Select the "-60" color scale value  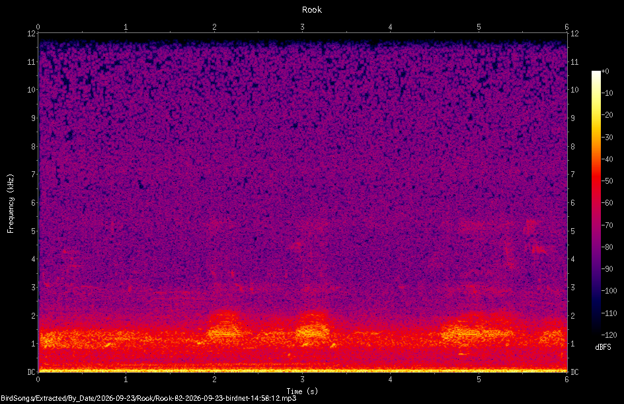point(607,203)
